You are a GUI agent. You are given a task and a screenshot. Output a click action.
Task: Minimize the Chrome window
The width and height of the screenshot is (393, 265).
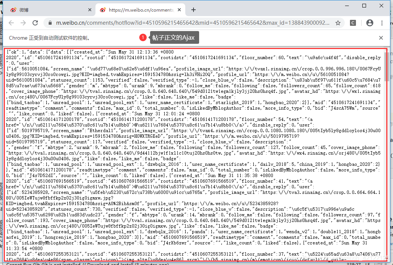point(347,6)
